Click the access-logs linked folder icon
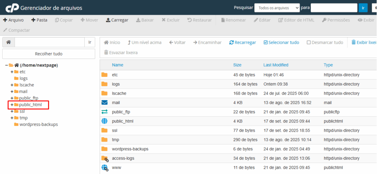Image resolution: width=377 pixels, height=174 pixels. [105, 158]
